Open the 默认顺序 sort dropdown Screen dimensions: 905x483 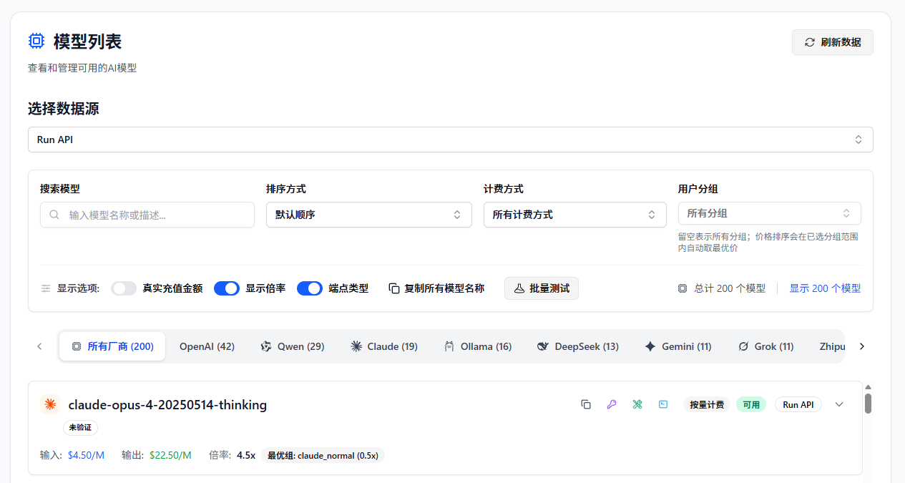tap(368, 215)
